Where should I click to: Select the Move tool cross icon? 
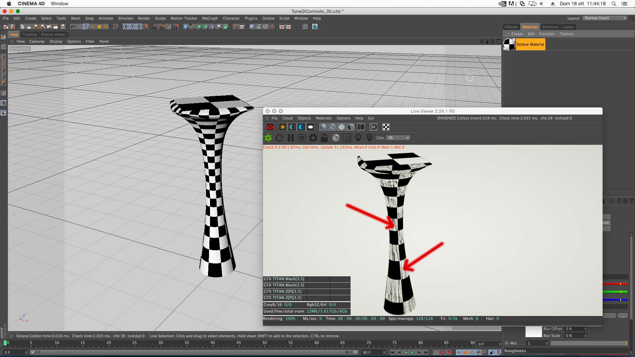coord(93,27)
